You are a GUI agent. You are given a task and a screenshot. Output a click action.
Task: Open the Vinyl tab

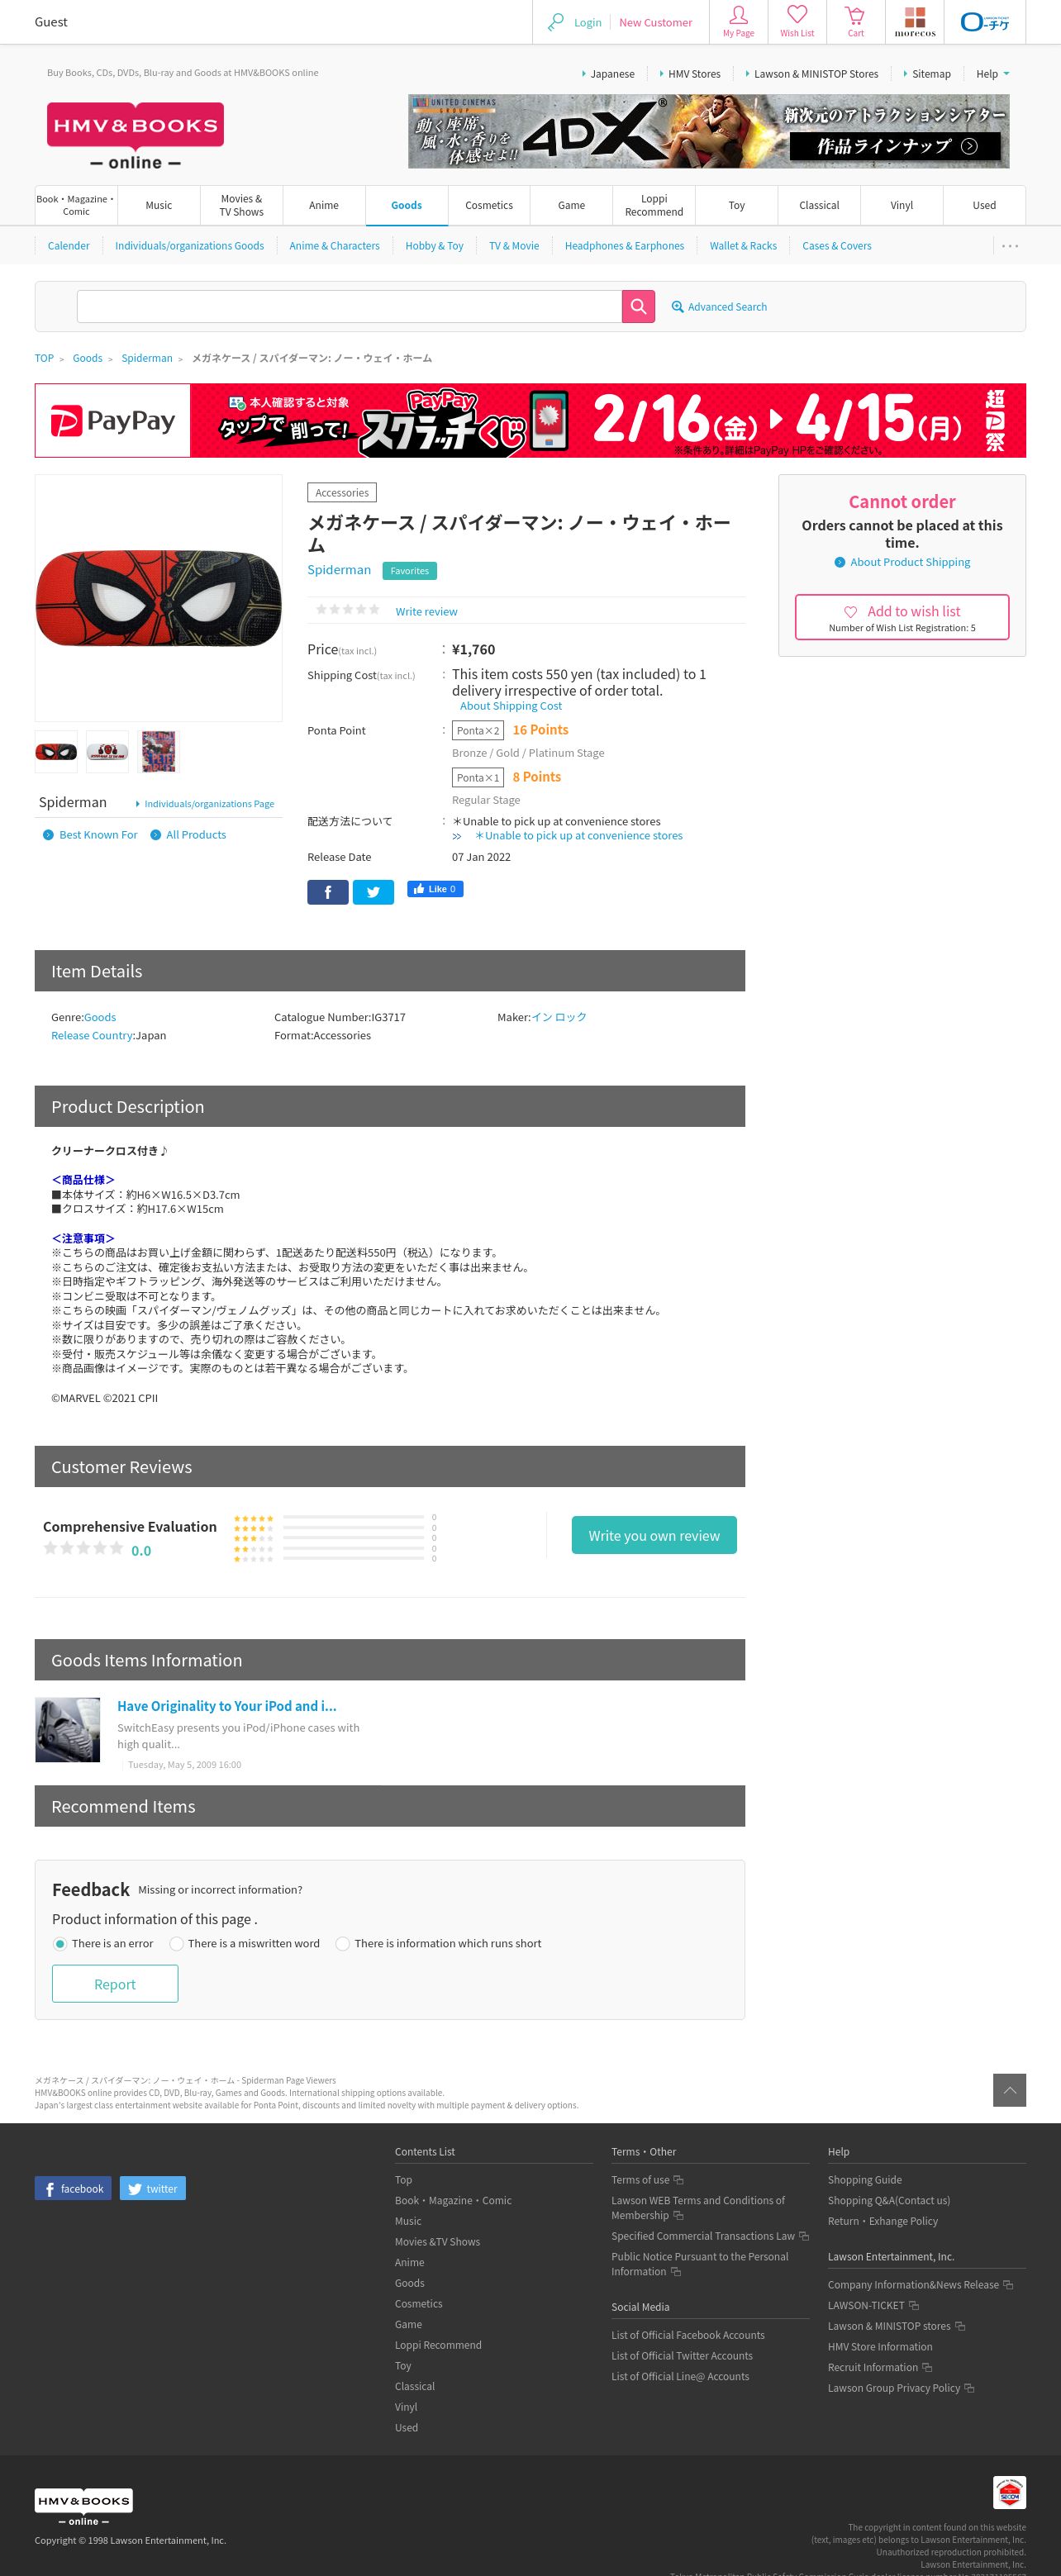[902, 205]
